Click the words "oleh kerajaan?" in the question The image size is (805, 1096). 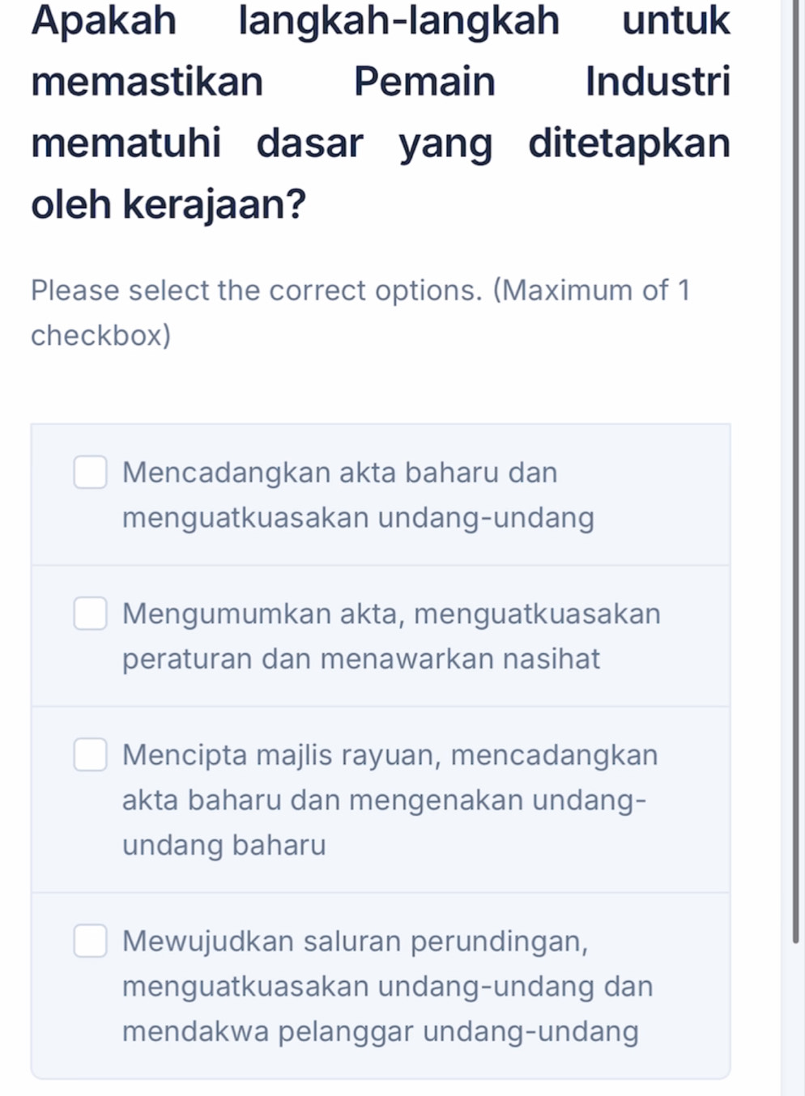pyautogui.click(x=168, y=203)
